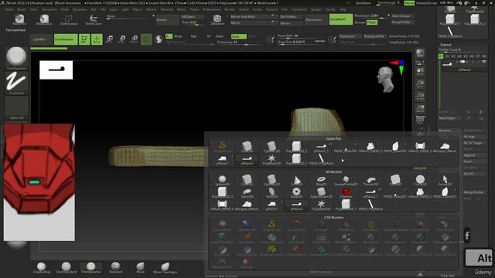
Task: Toggle Live Boolean mode
Action: 66,39
